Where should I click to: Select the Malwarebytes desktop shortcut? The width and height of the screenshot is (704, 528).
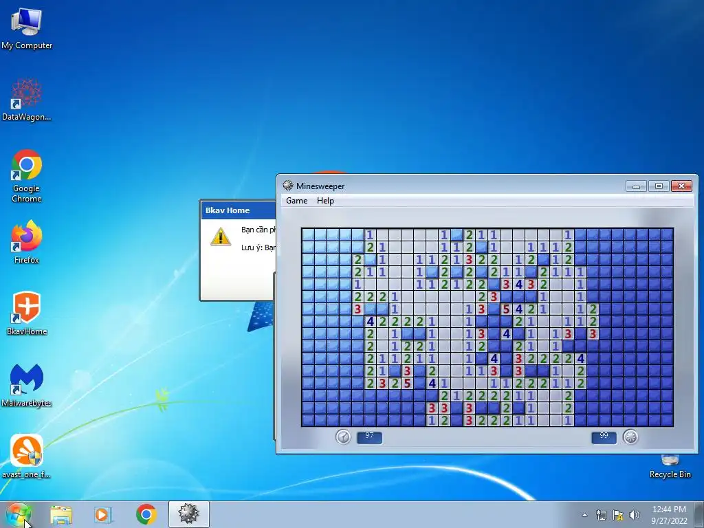click(x=27, y=385)
